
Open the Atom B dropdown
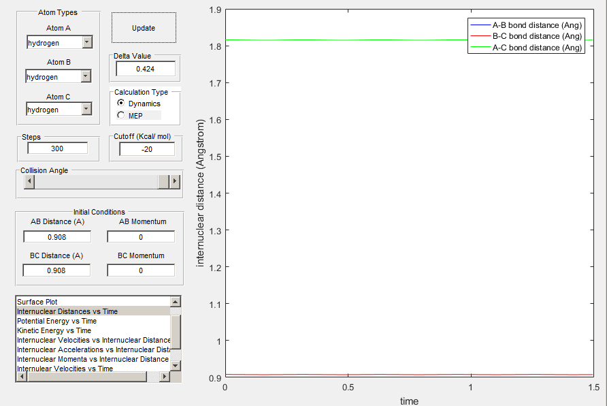pos(86,76)
